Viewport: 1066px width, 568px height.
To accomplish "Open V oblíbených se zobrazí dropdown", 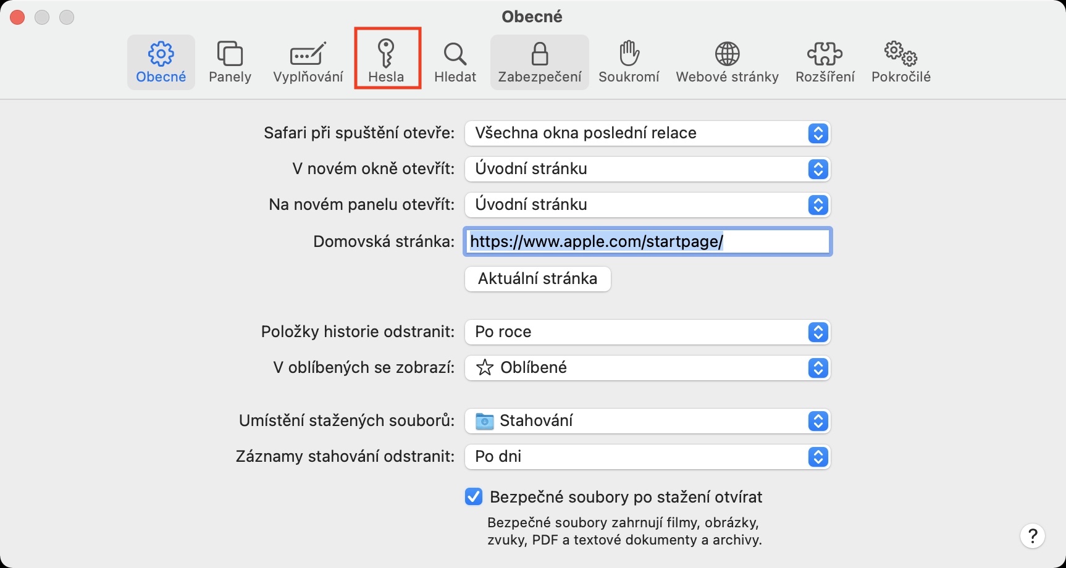I will [x=647, y=368].
